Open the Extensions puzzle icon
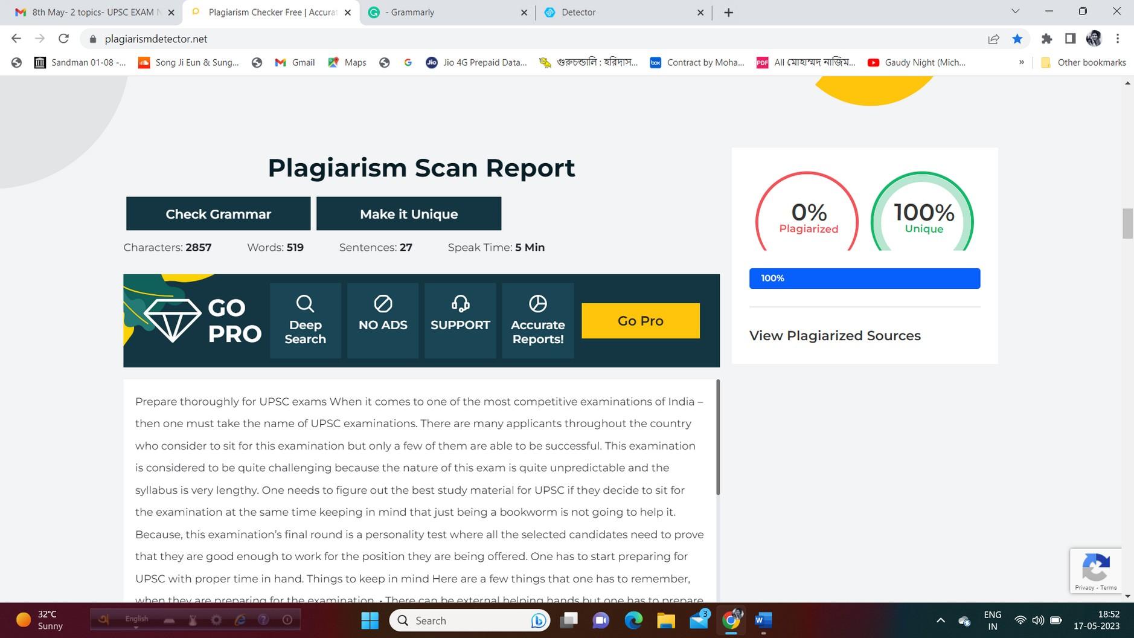This screenshot has width=1134, height=638. 1046,39
